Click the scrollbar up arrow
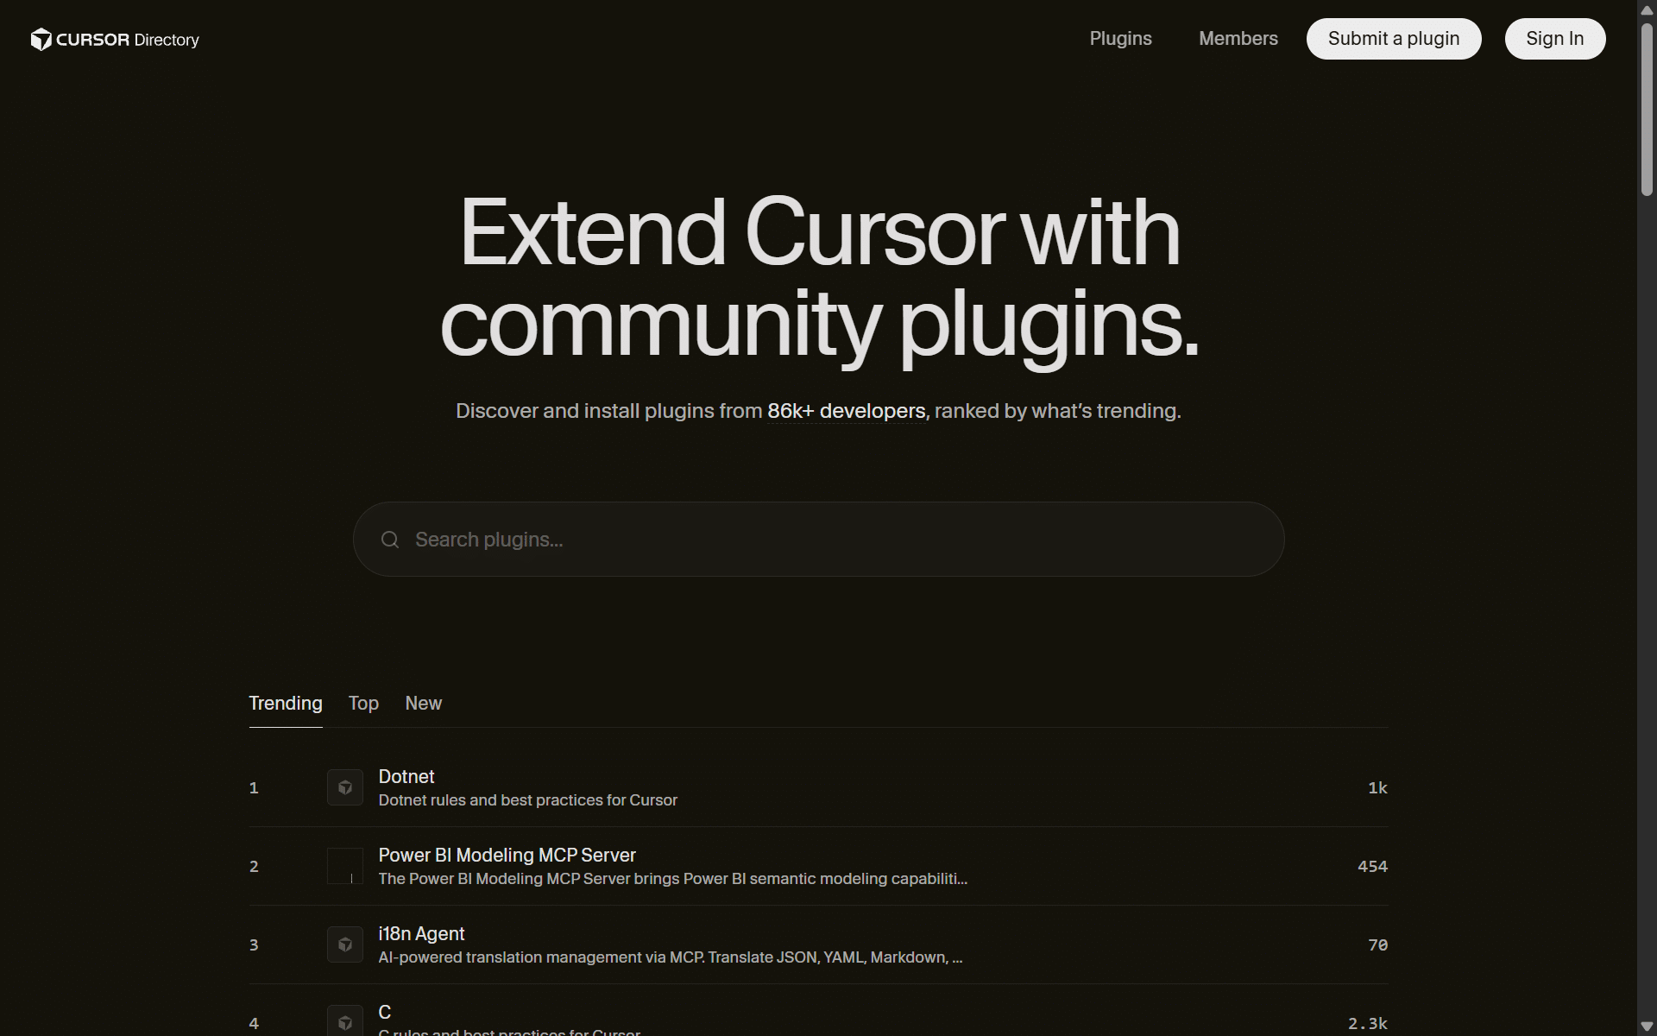 pyautogui.click(x=1647, y=10)
